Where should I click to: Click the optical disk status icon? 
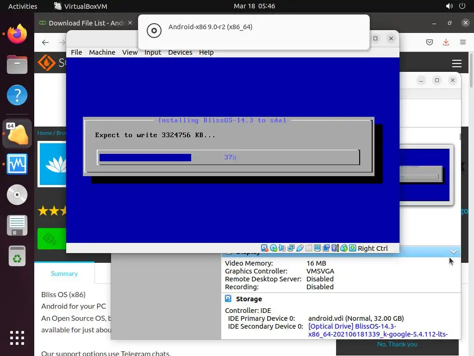coord(273,248)
